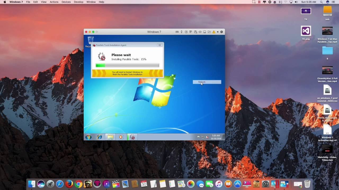The width and height of the screenshot is (339, 190).
Task: Close the Parallels Tools Installation Agent dialog
Action: point(159,45)
